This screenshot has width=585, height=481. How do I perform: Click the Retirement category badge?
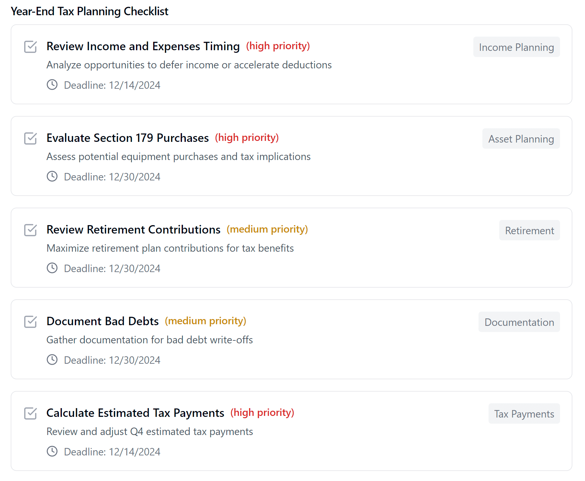(x=529, y=231)
